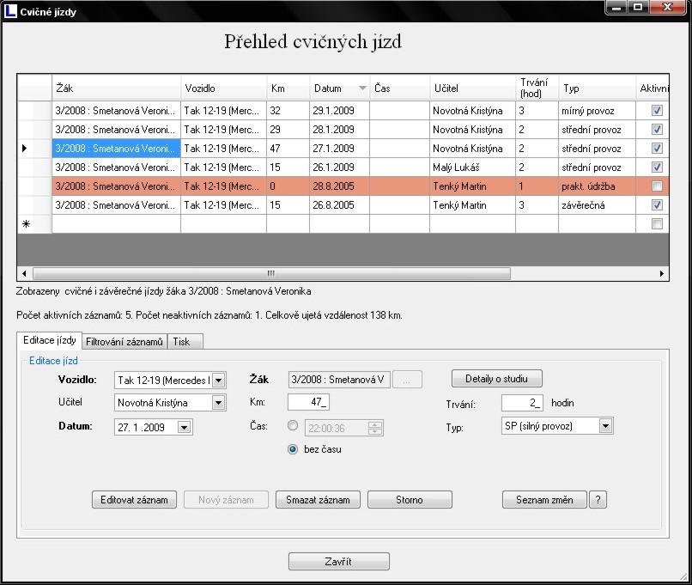Click the new row asterisk marker

[x=25, y=224]
